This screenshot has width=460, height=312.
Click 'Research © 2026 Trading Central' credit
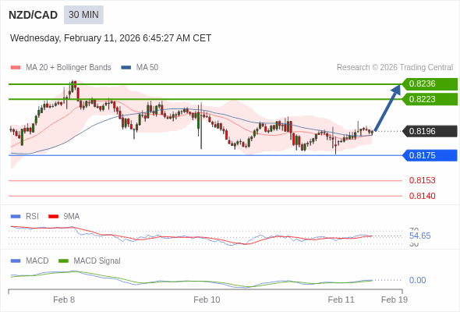395,68
